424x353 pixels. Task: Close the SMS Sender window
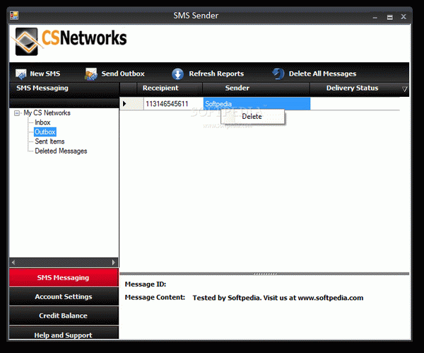point(404,17)
